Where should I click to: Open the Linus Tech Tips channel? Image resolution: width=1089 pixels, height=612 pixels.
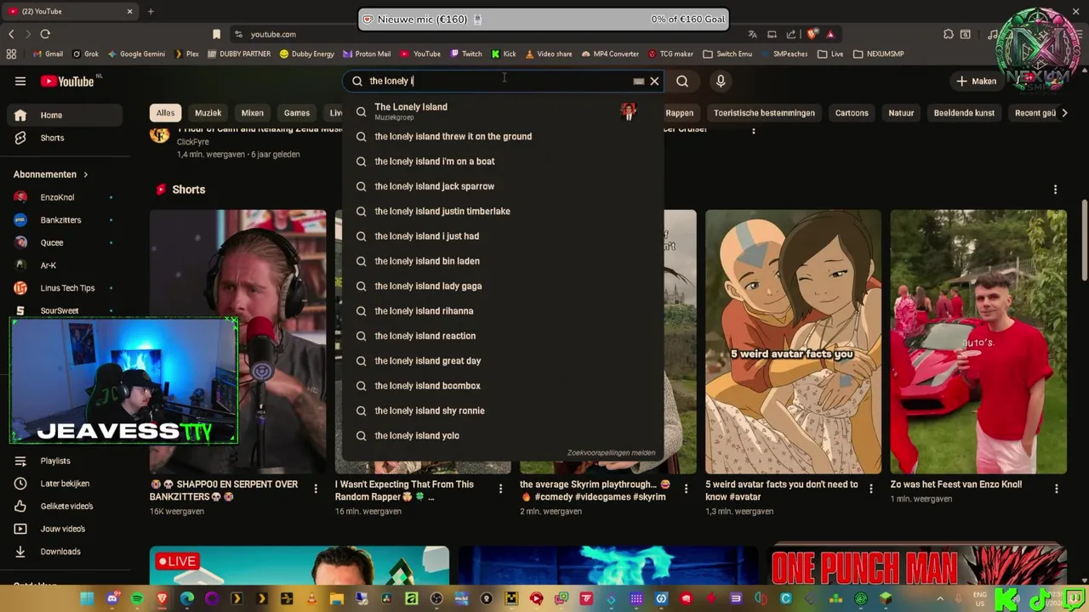(x=66, y=288)
